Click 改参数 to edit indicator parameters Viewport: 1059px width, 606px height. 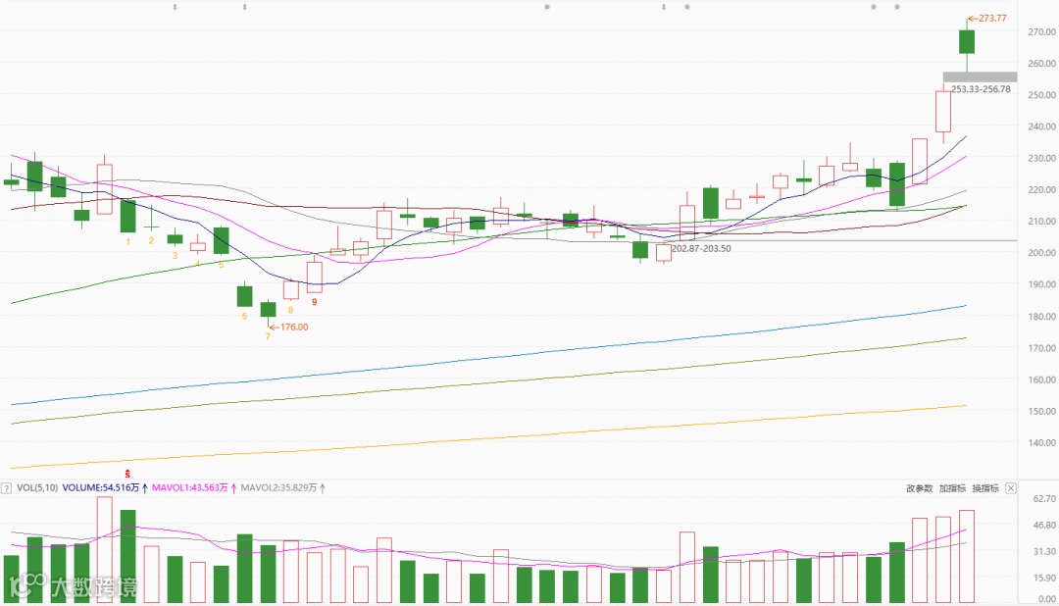pos(919,487)
